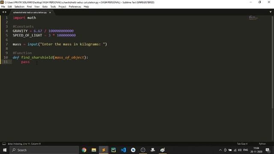
Task: Click the battery system tray icon
Action: click(230, 150)
